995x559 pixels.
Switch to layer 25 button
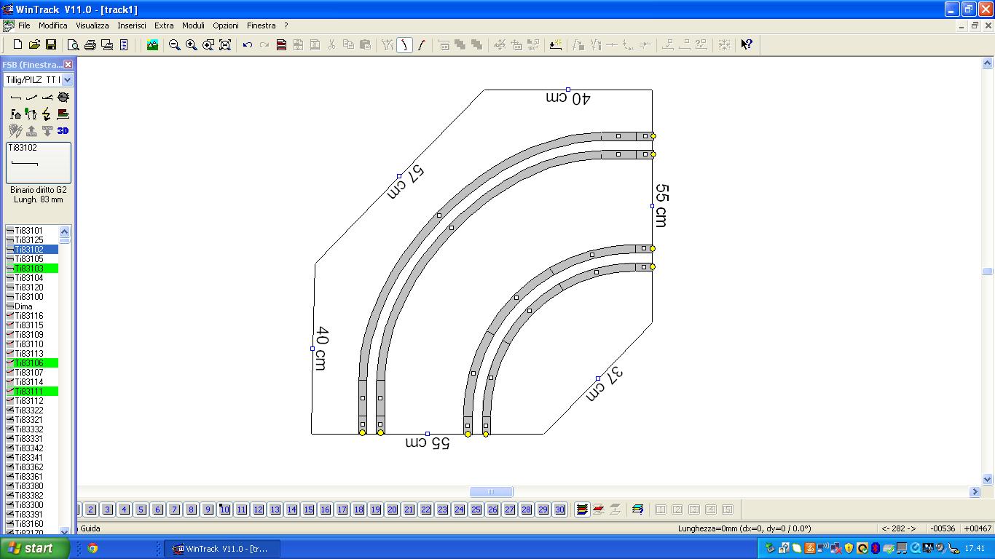tap(476, 510)
